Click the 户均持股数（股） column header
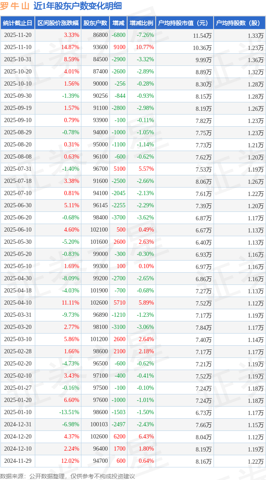 coord(239,23)
